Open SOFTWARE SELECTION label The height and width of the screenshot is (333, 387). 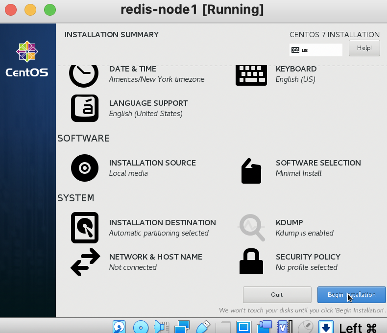pyautogui.click(x=318, y=163)
